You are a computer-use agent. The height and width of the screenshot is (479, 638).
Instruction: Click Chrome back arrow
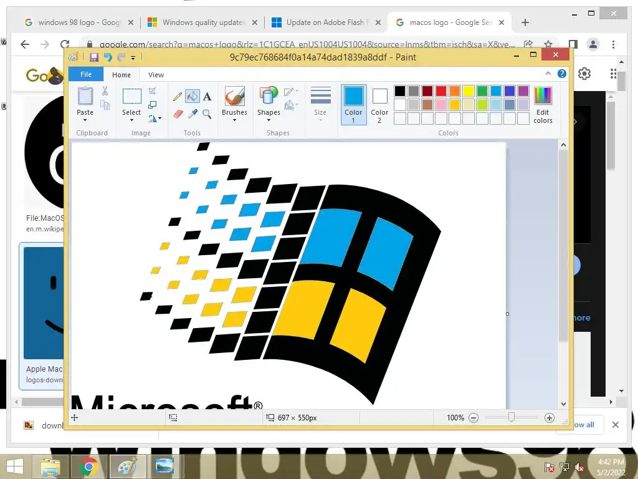click(25, 44)
